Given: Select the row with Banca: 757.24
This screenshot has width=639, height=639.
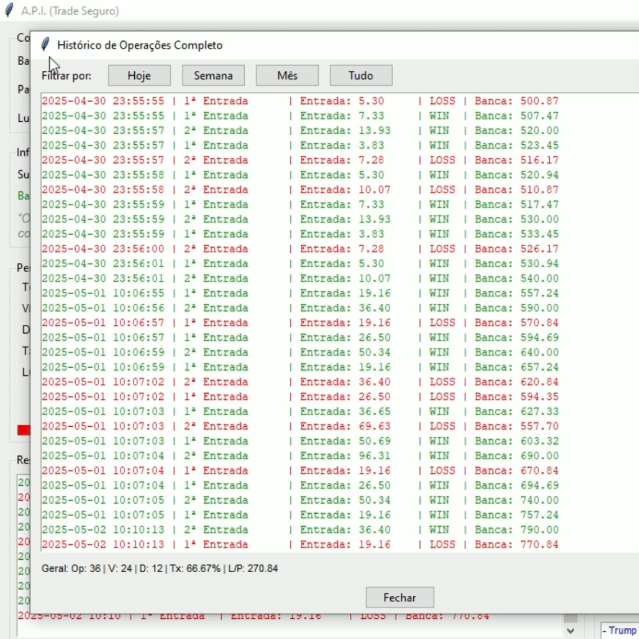Looking at the screenshot, I should 300,515.
